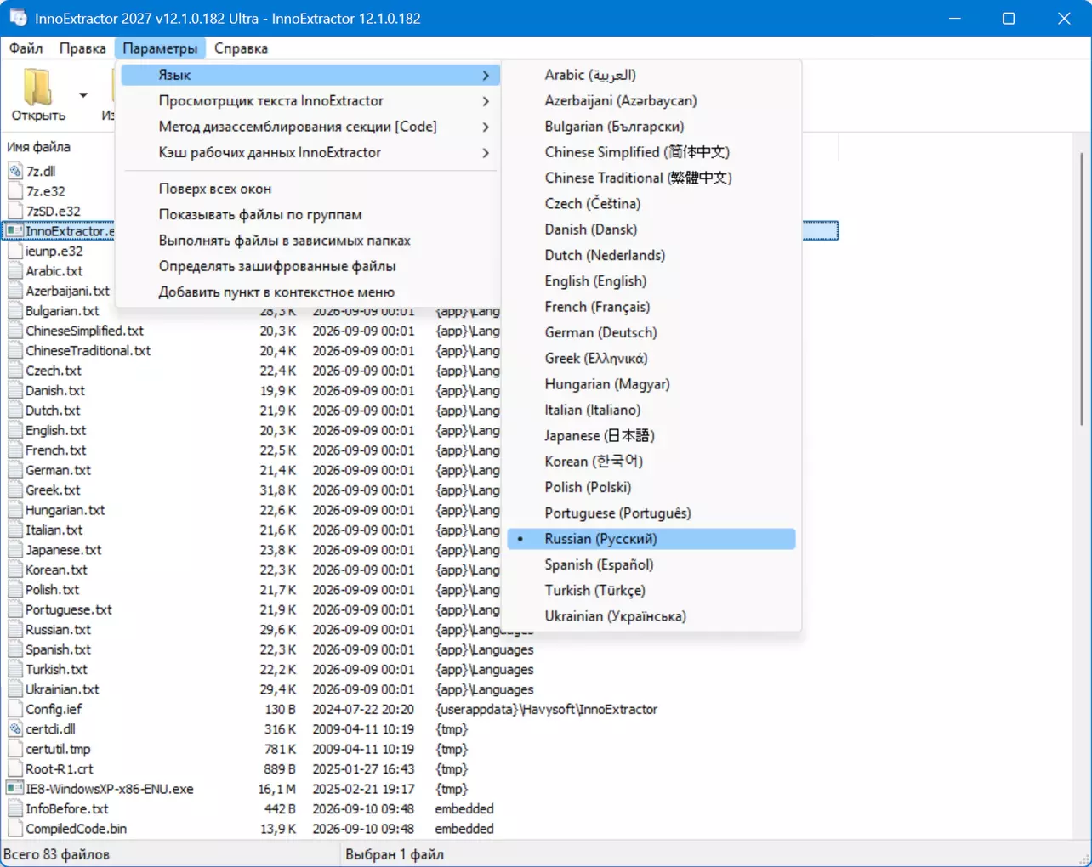Toggle the Поверх всех окон option
1092x867 pixels.
tap(309, 189)
